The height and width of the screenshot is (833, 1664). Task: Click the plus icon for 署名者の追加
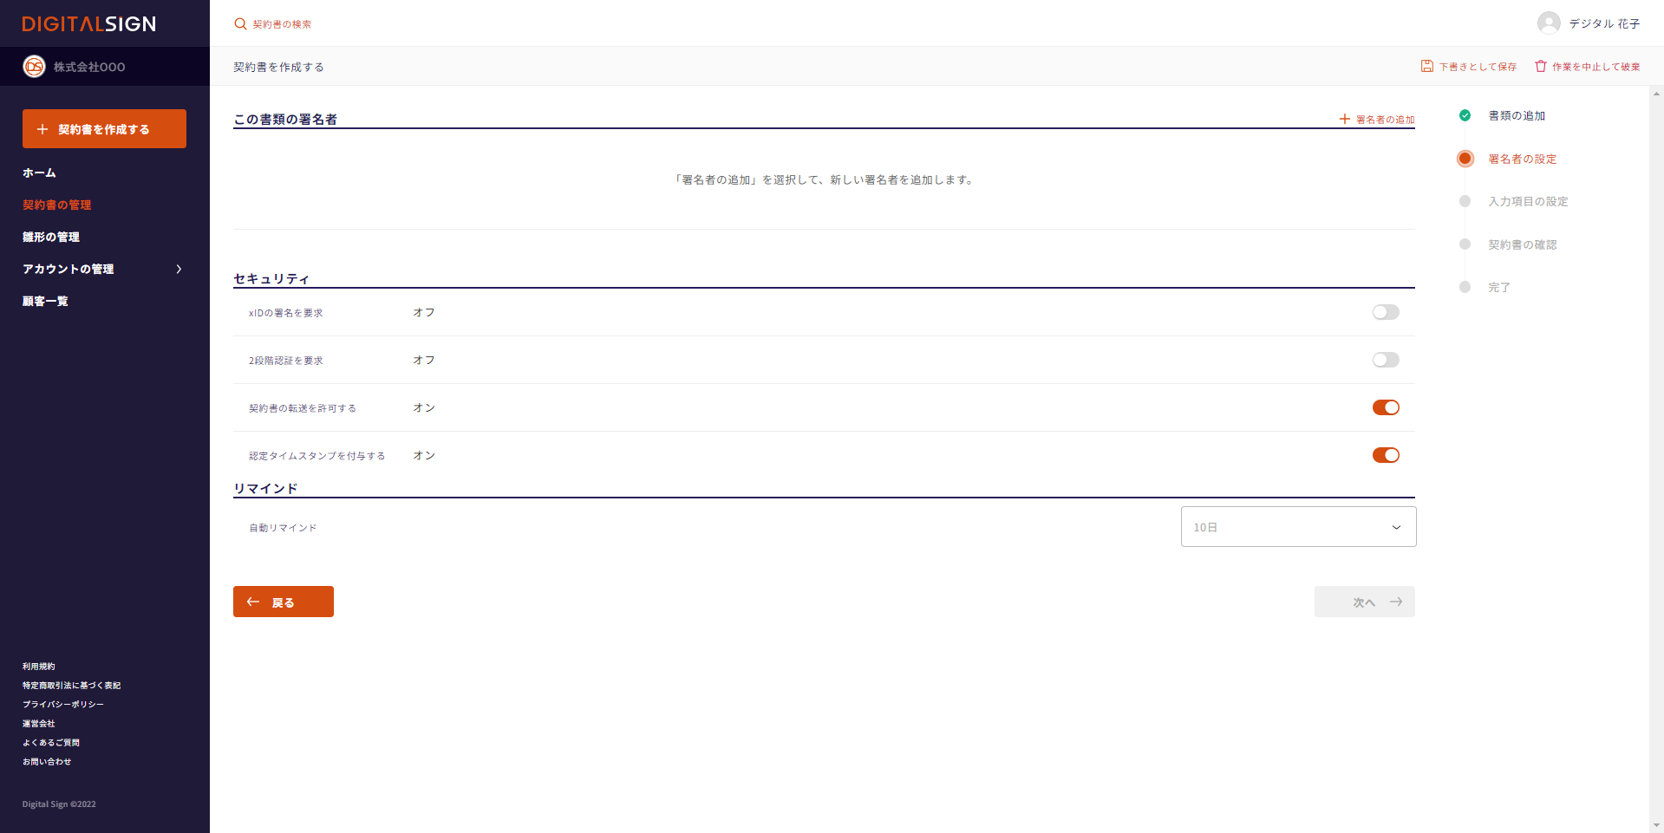pos(1344,120)
